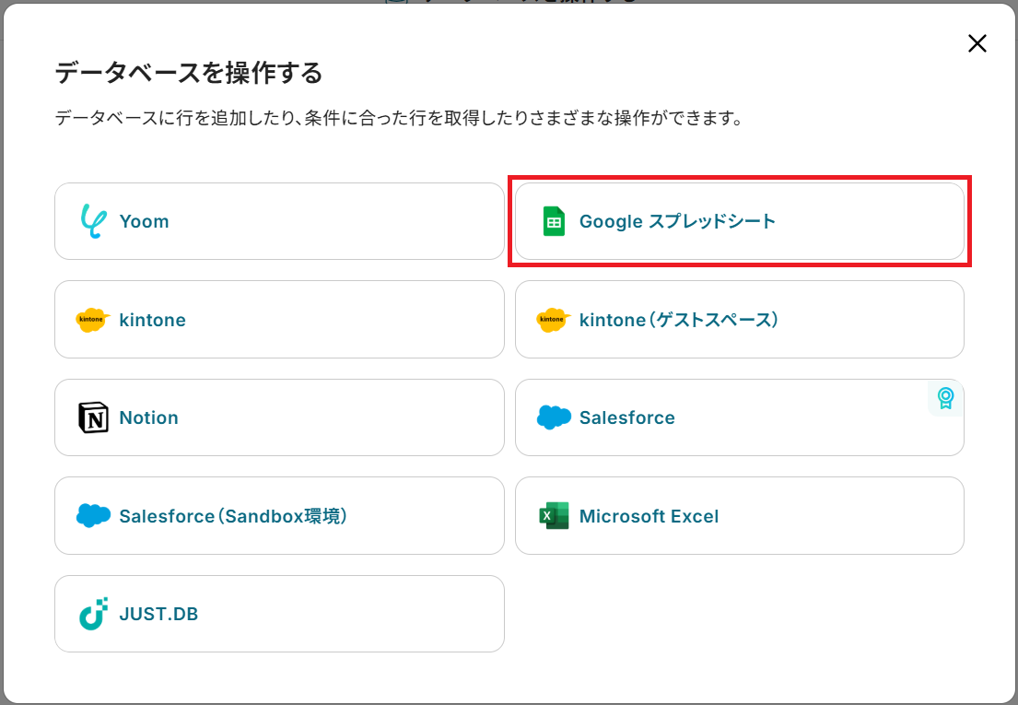Click the Microsoft Excel icon
Viewport: 1018px width, 705px height.
click(554, 516)
